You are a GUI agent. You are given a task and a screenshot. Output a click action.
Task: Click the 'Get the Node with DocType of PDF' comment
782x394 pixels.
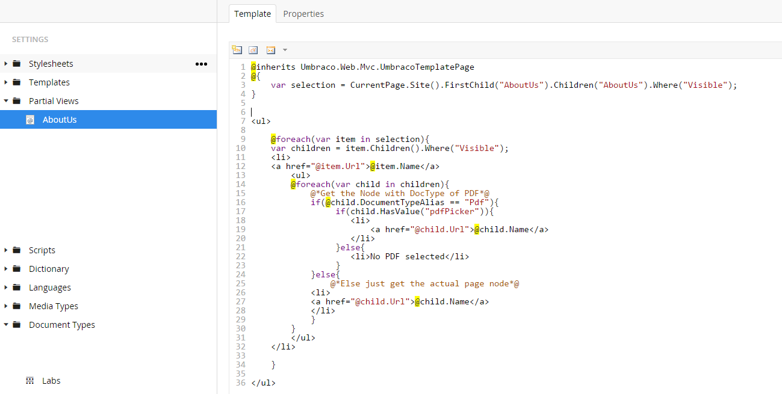(400, 193)
